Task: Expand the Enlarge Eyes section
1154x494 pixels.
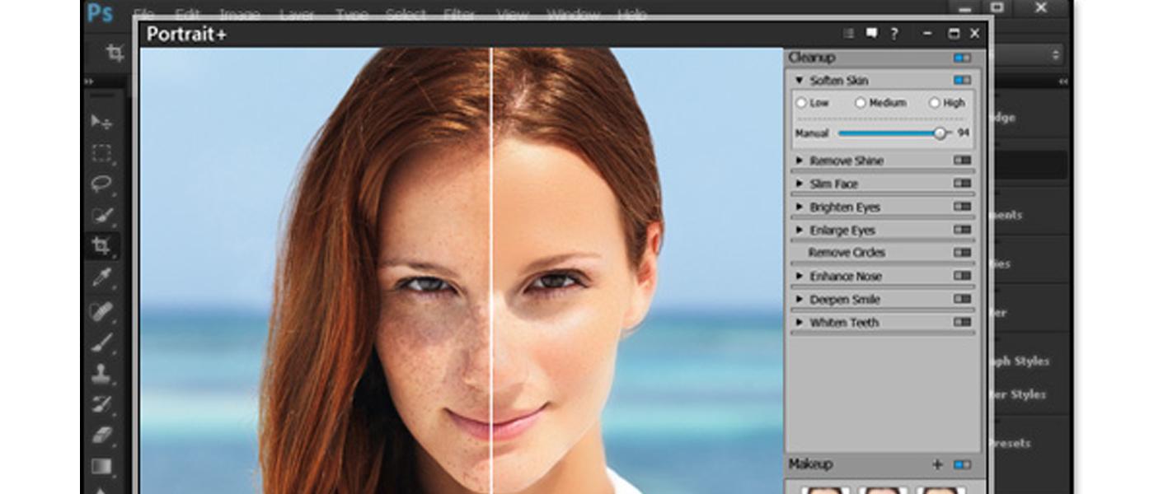Action: [x=799, y=230]
